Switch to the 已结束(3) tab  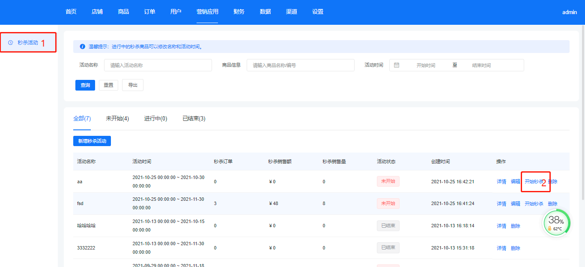tap(194, 118)
